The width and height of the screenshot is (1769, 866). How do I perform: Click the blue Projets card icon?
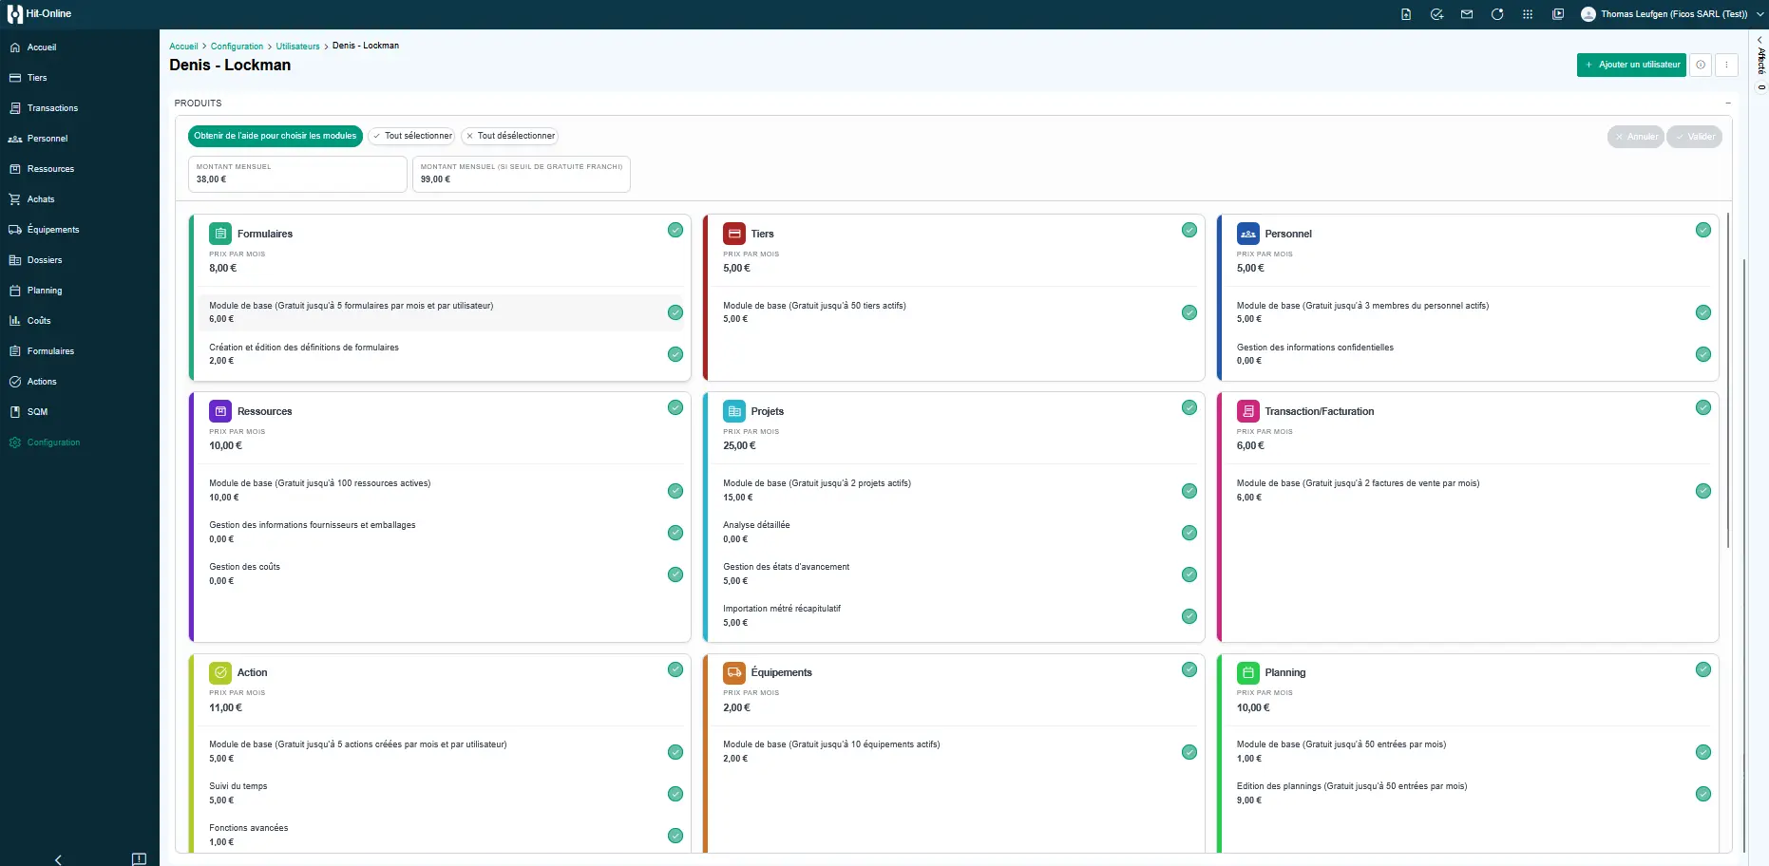tap(734, 411)
